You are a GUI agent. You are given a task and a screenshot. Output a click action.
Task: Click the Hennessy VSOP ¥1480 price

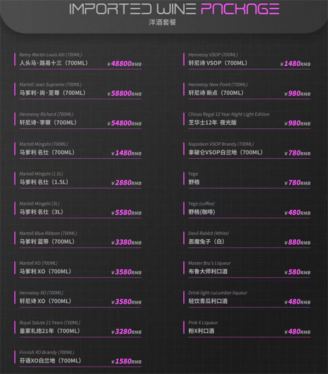click(x=295, y=64)
